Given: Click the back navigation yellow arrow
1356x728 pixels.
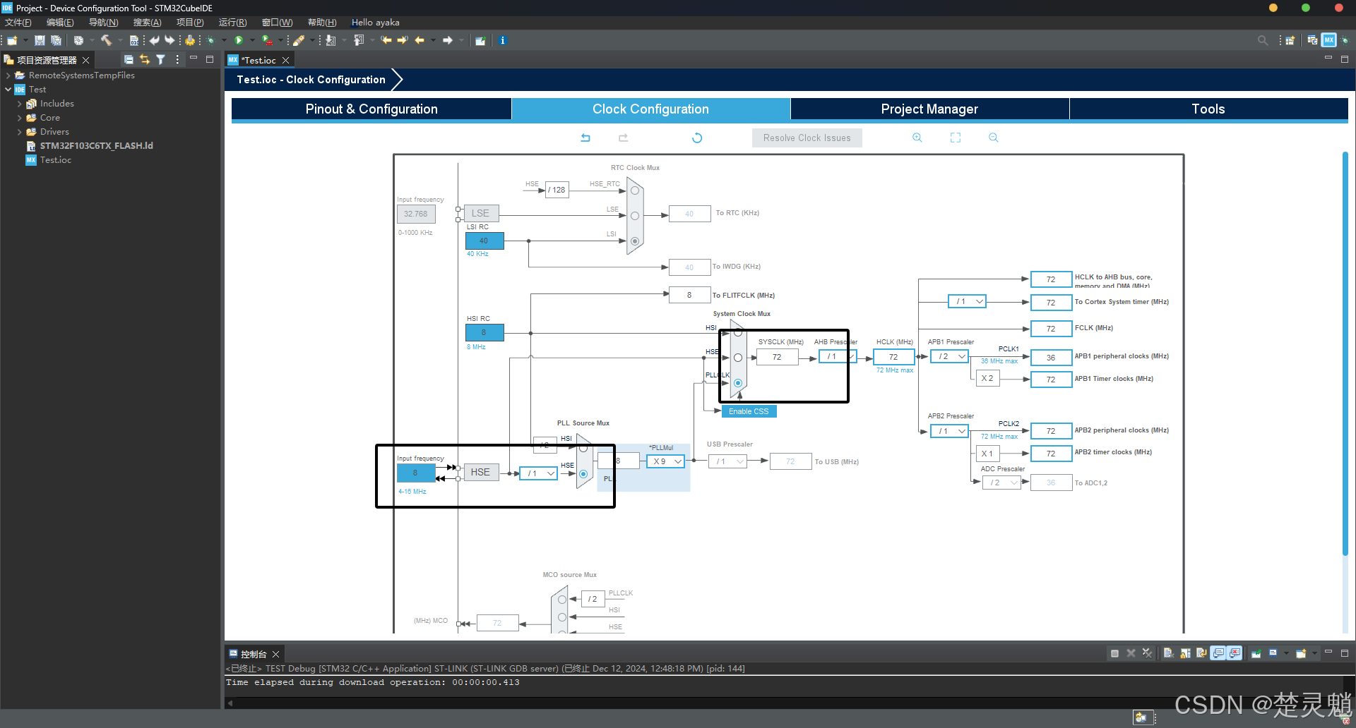Looking at the screenshot, I should (x=420, y=40).
